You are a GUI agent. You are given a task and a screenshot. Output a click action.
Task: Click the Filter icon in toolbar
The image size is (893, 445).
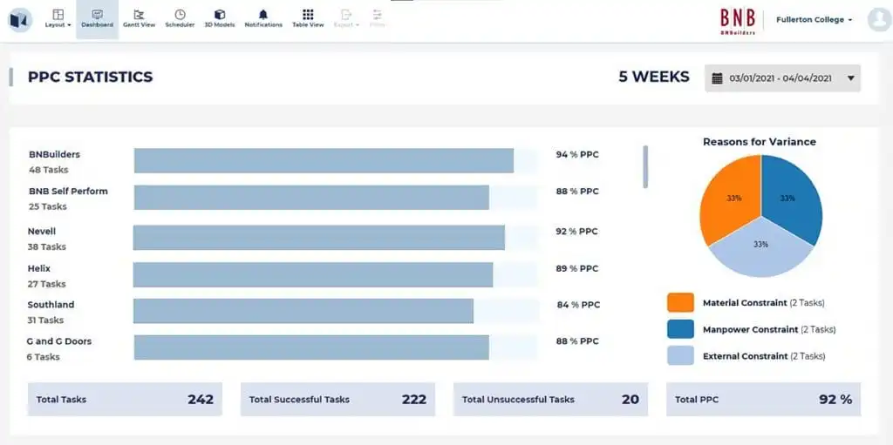377,18
